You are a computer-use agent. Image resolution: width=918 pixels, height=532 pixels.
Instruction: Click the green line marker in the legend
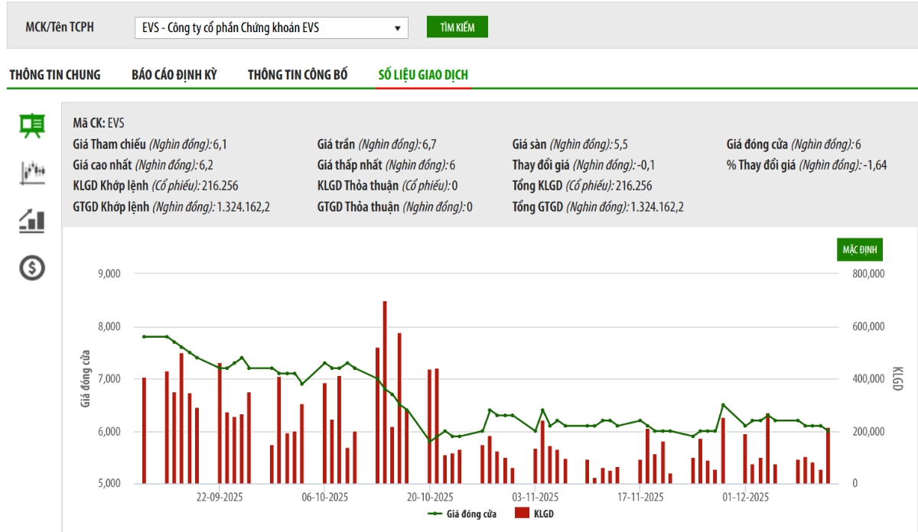click(x=438, y=514)
